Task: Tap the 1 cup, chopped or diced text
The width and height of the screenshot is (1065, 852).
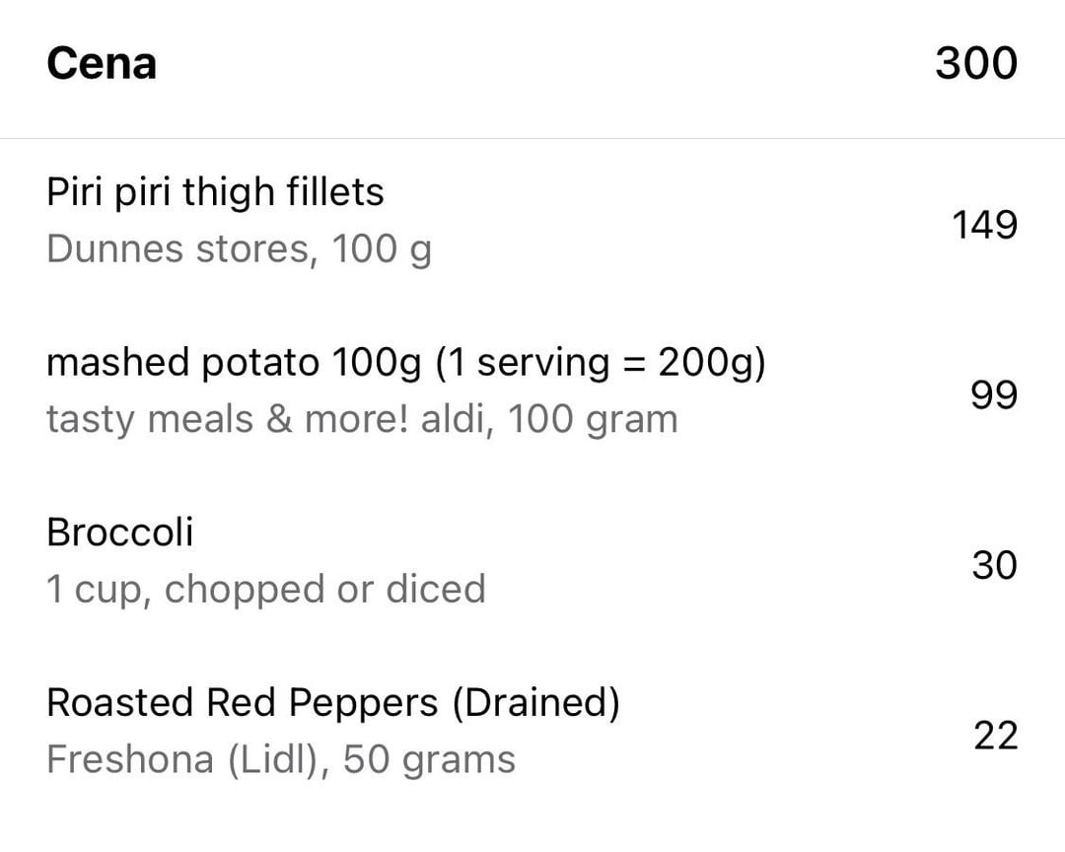Action: point(266,589)
